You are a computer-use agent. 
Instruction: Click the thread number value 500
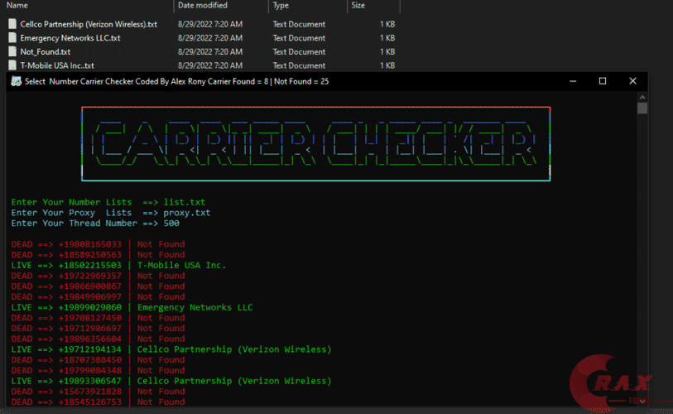tap(171, 223)
